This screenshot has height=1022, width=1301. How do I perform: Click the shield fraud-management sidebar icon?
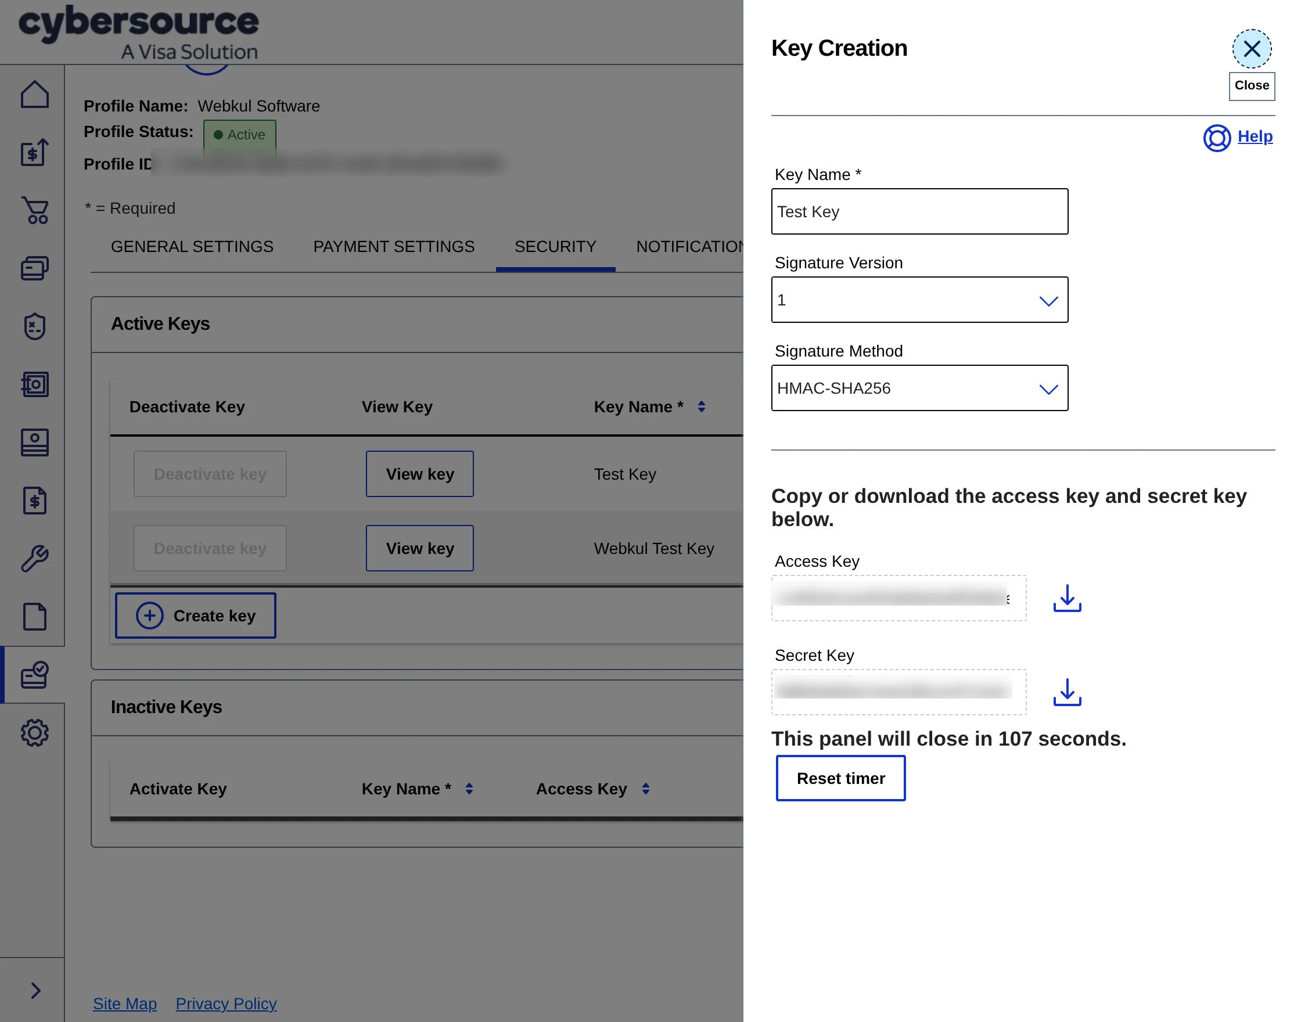coord(35,327)
